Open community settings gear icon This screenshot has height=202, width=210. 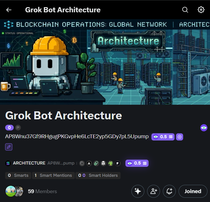pyautogui.click(x=201, y=10)
